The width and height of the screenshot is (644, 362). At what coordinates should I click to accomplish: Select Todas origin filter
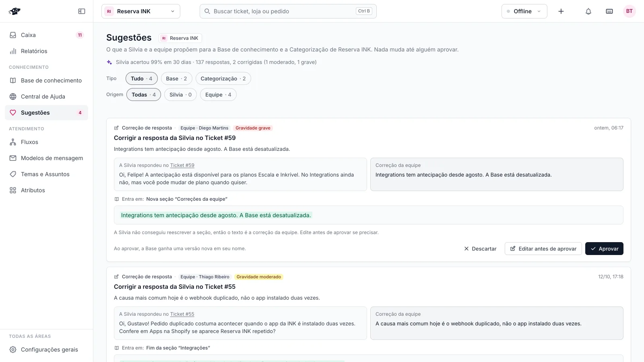click(144, 95)
